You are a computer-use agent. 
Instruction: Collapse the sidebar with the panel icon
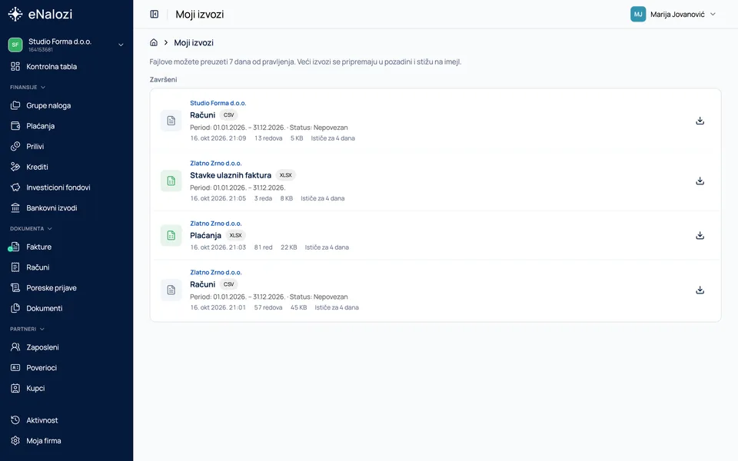tap(155, 14)
